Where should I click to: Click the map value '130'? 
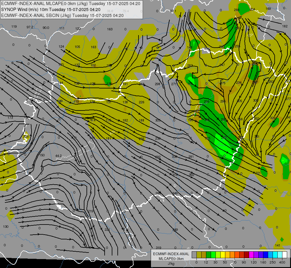[6, 227]
